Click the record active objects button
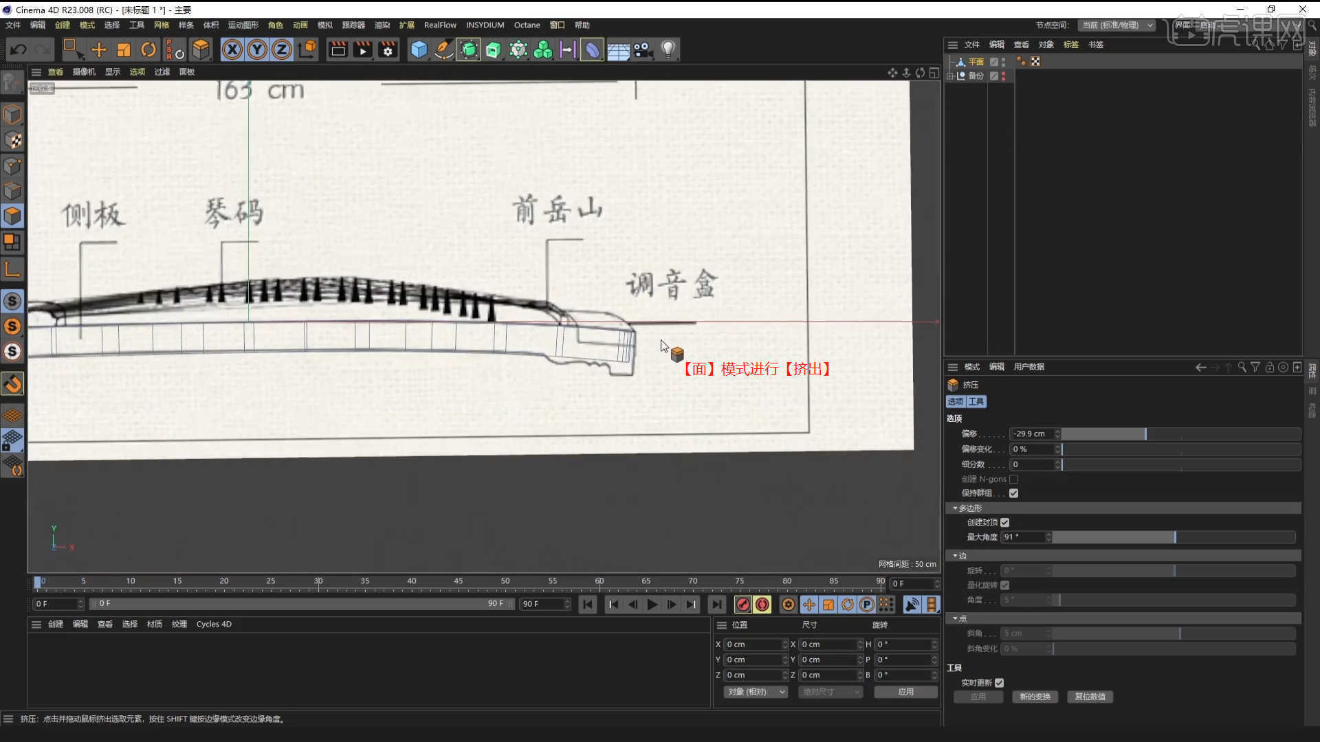Screen dimensions: 1320x742 pyautogui.click(x=742, y=605)
